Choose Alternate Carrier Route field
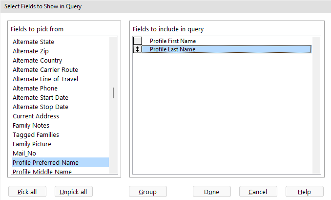This screenshot has width=331, height=200. click(x=45, y=70)
